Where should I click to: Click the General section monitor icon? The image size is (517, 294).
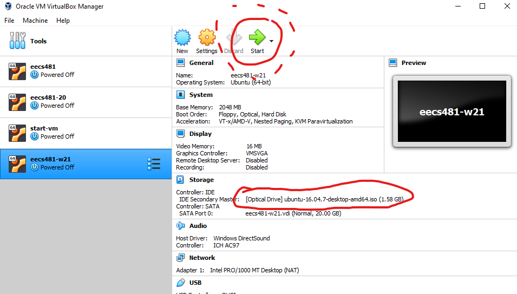(x=180, y=63)
